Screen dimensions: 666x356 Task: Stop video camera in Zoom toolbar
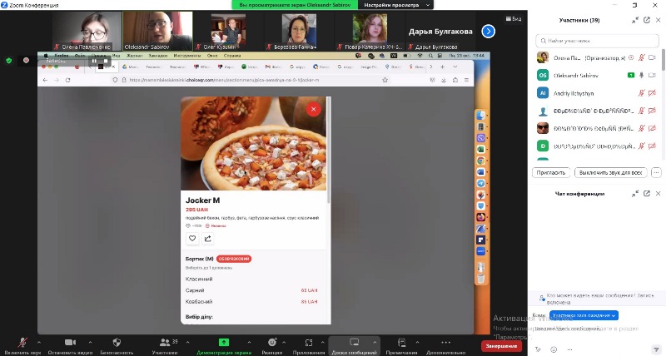click(x=70, y=345)
